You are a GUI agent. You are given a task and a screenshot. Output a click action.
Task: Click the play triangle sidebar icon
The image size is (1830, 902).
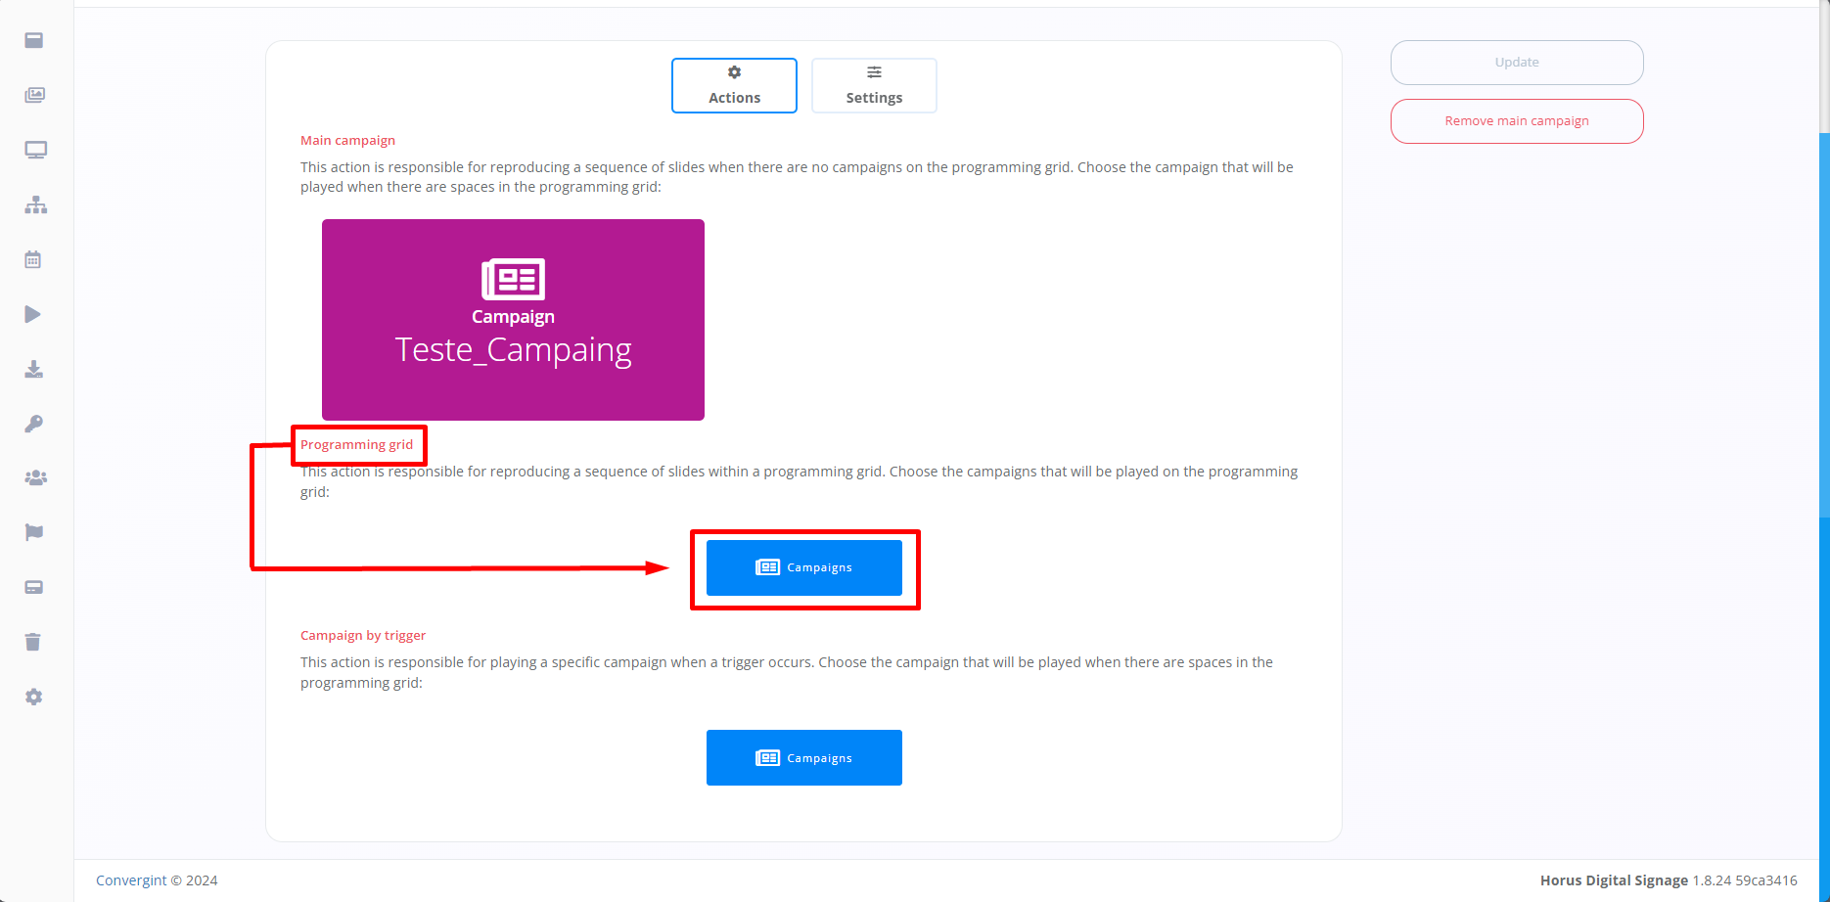point(32,314)
